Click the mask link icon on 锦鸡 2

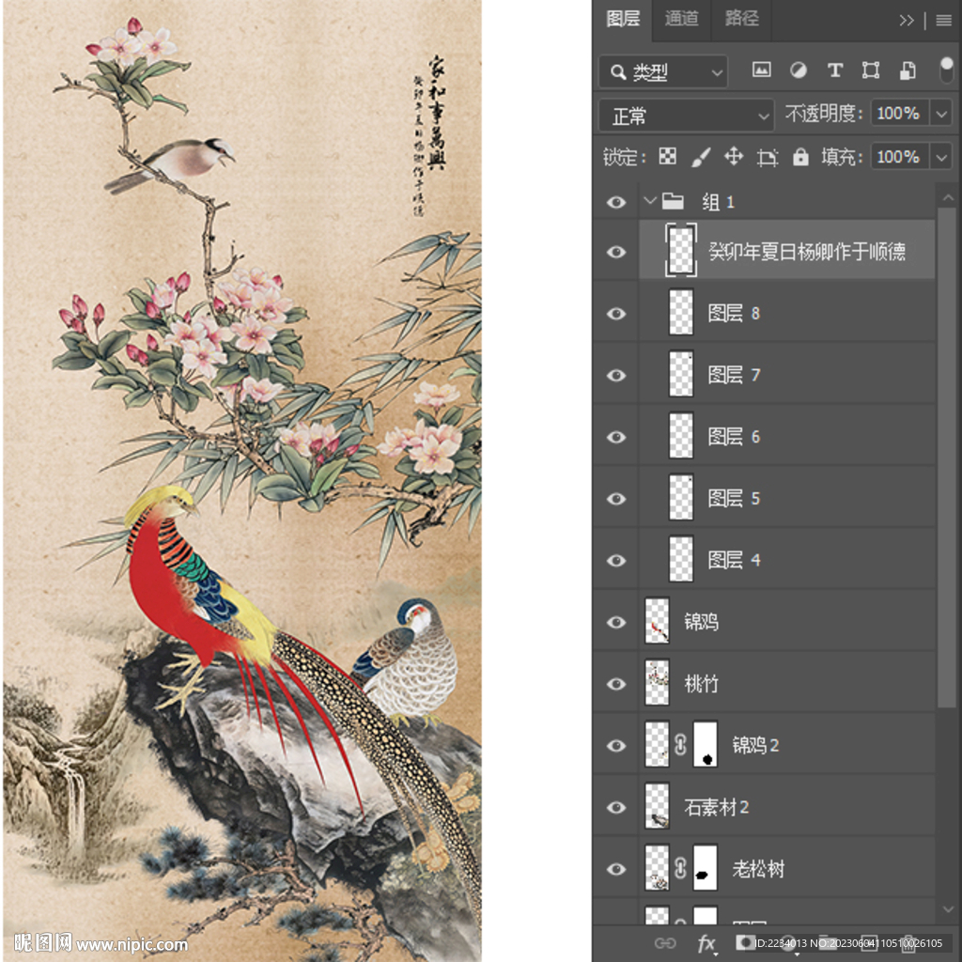point(680,745)
